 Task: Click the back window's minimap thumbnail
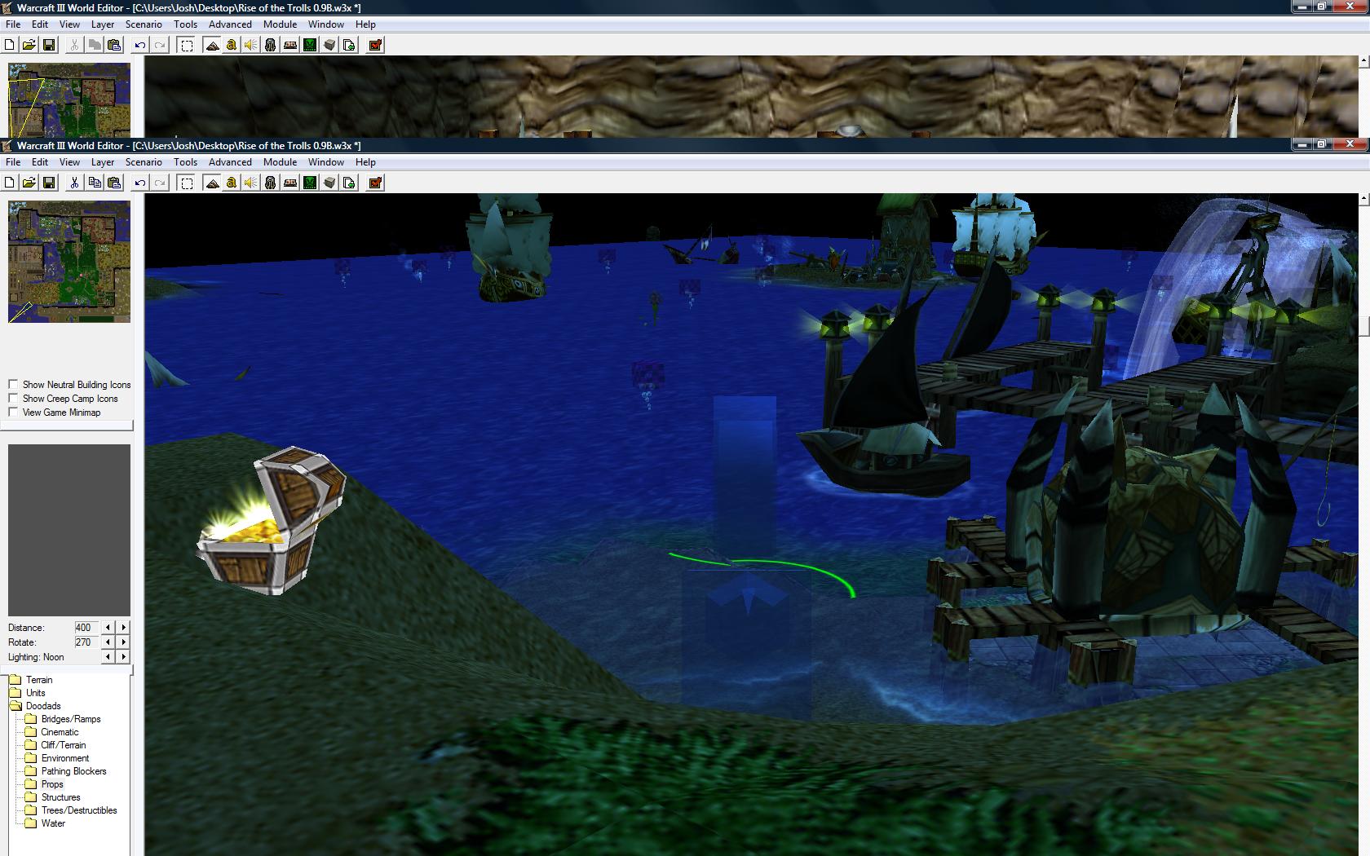tap(69, 99)
